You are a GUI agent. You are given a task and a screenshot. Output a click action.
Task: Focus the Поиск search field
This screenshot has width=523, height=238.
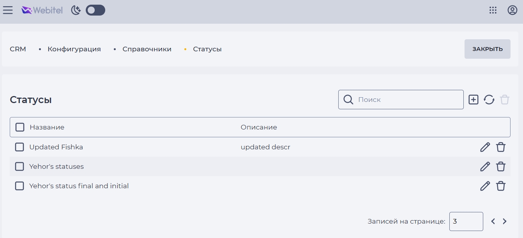pos(401,100)
